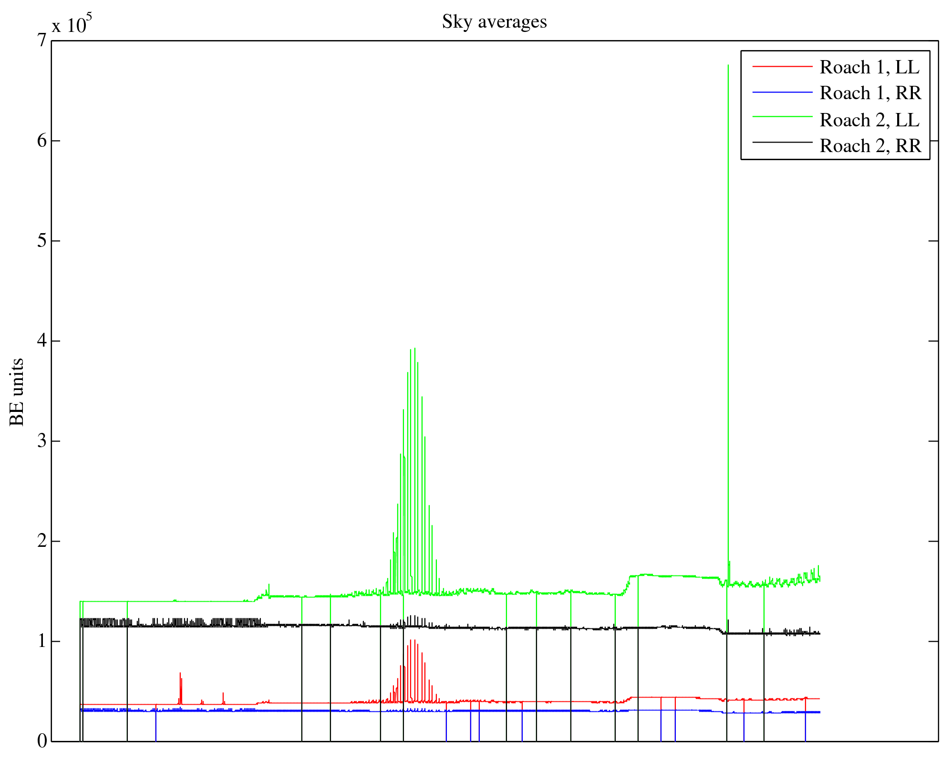The width and height of the screenshot is (952, 759).
Task: Click the y-axis tick label 7
Action: tap(42, 41)
